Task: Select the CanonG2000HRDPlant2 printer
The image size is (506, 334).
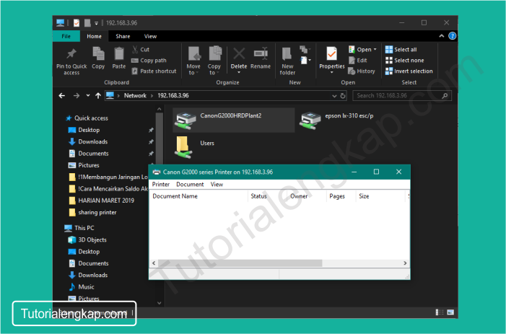Action: point(234,120)
